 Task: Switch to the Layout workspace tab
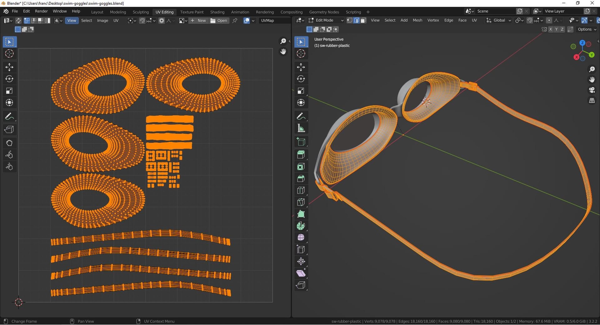coord(97,12)
